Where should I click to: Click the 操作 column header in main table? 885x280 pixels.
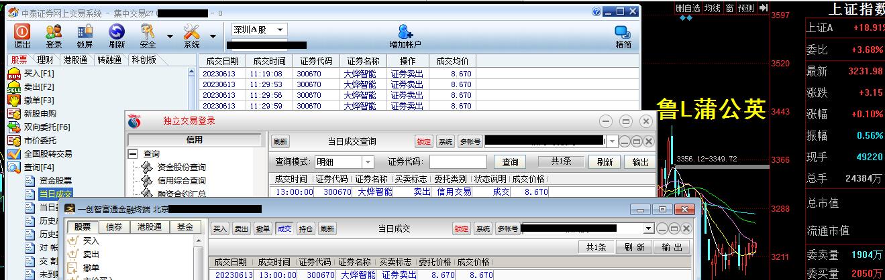pyautogui.click(x=407, y=60)
